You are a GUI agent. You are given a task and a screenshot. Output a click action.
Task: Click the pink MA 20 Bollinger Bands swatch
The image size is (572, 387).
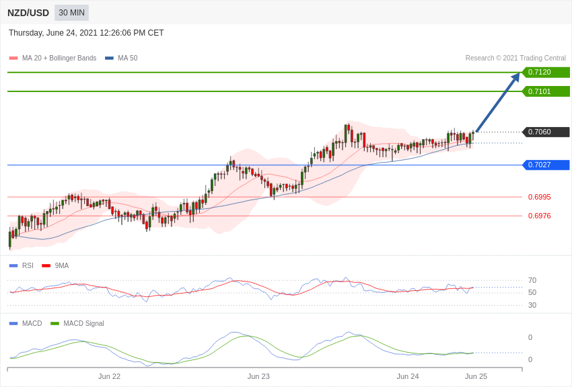point(13,58)
